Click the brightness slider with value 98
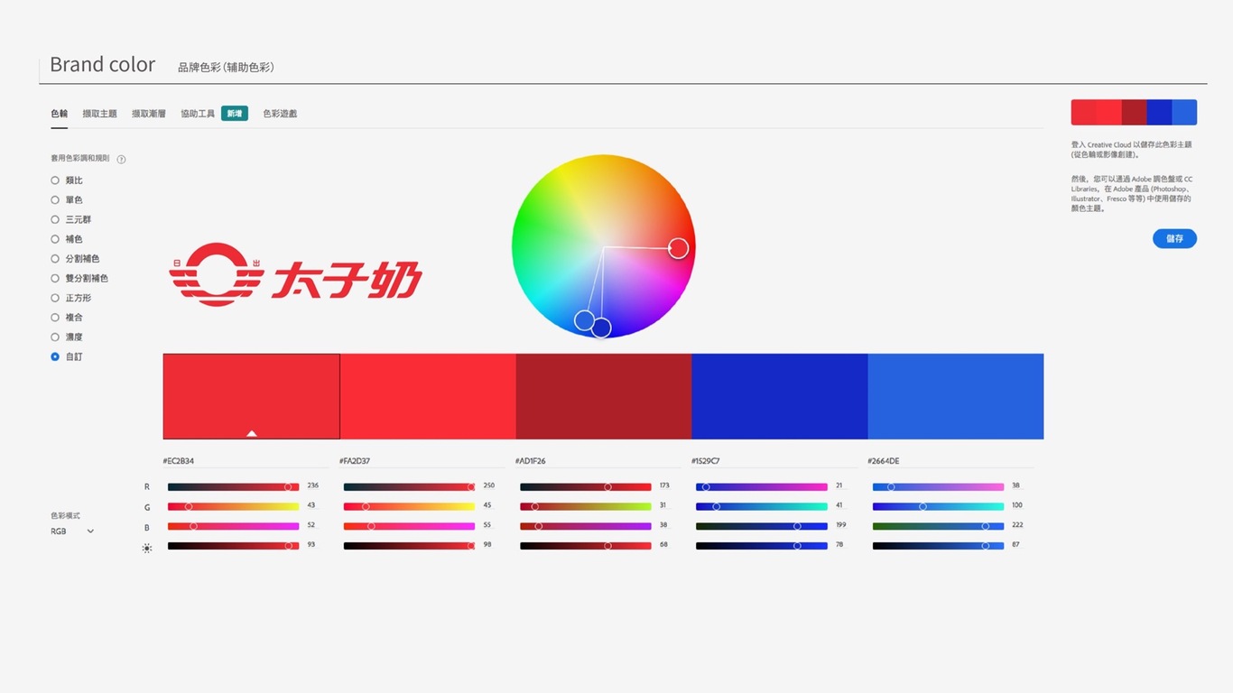Image resolution: width=1233 pixels, height=693 pixels. (x=409, y=546)
